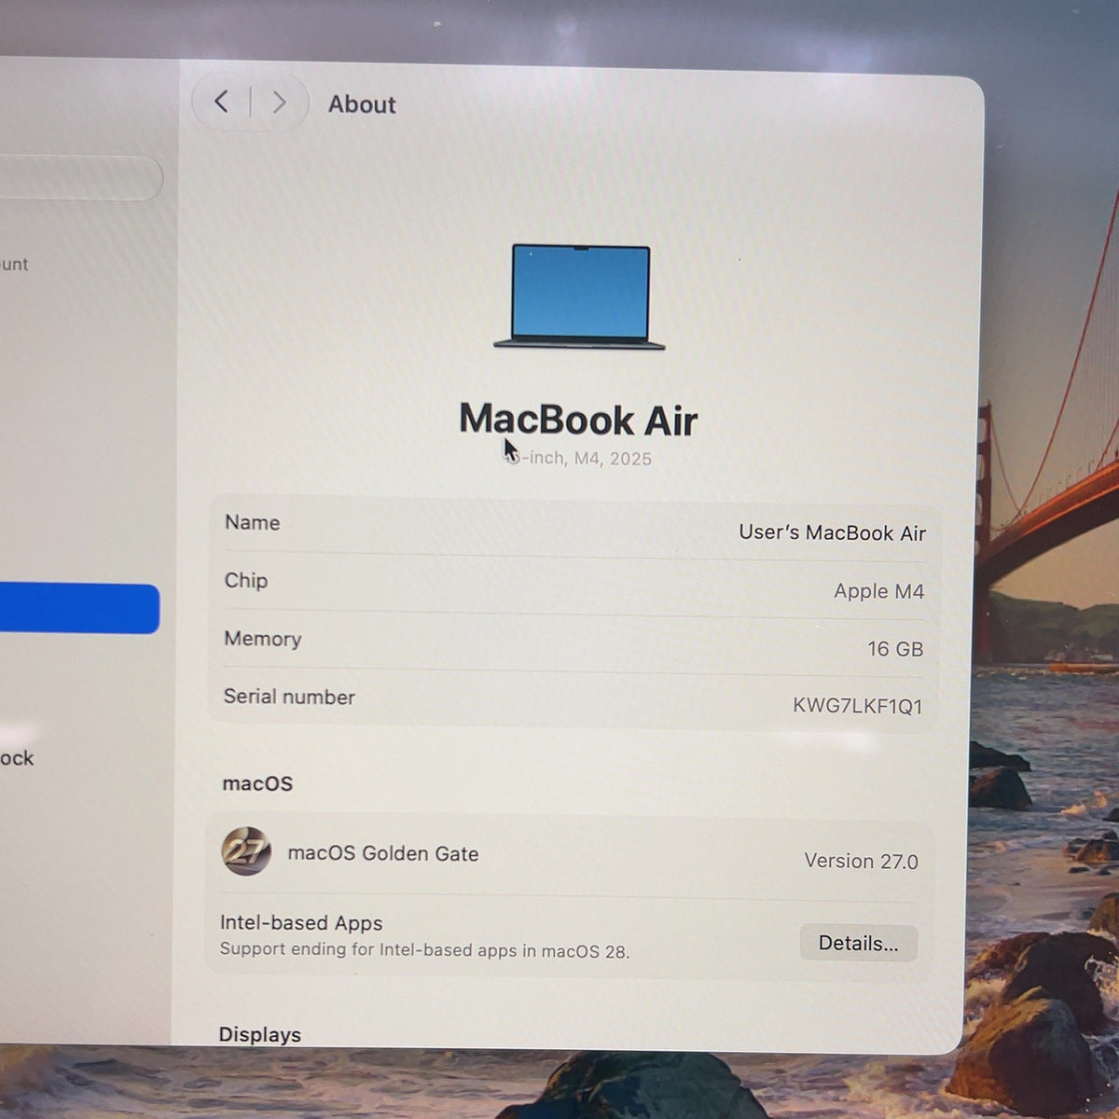Click the inch, M4, 2025 subtitle
The image size is (1119, 1119).
(x=578, y=458)
